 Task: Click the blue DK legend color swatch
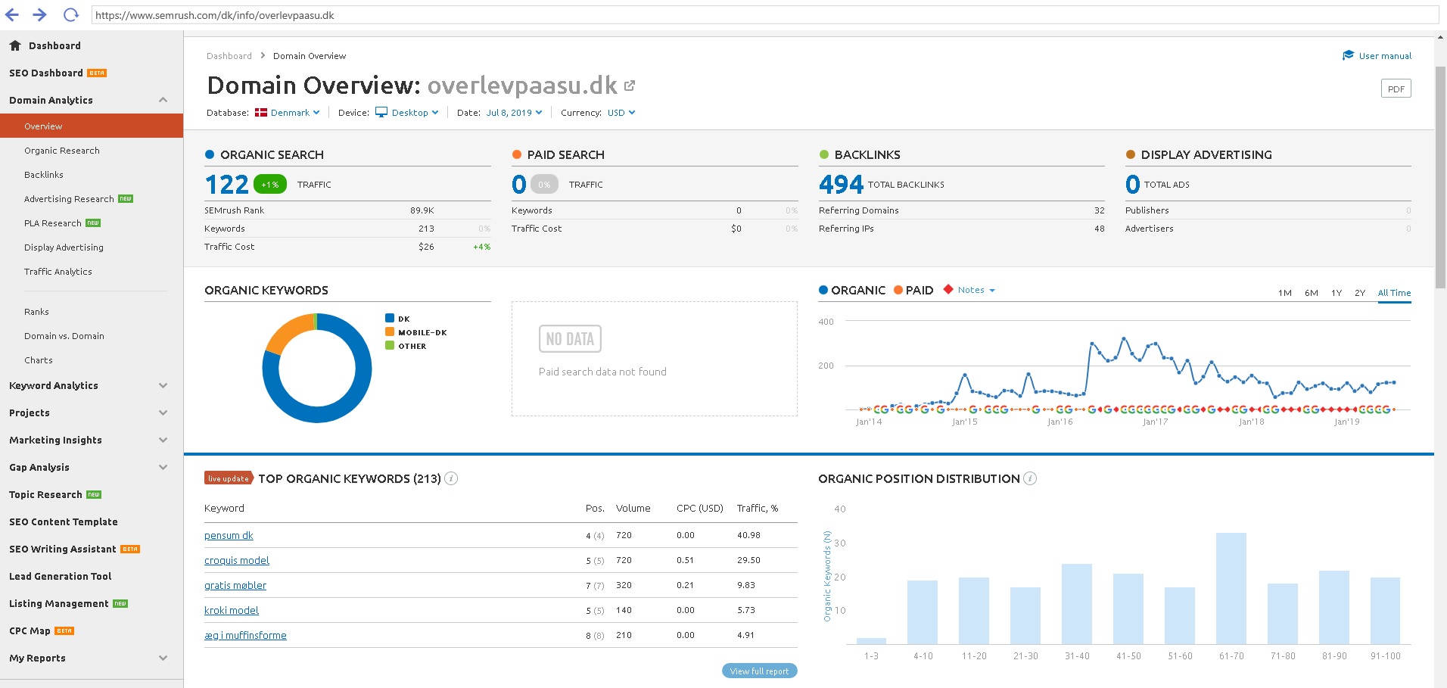click(x=390, y=319)
